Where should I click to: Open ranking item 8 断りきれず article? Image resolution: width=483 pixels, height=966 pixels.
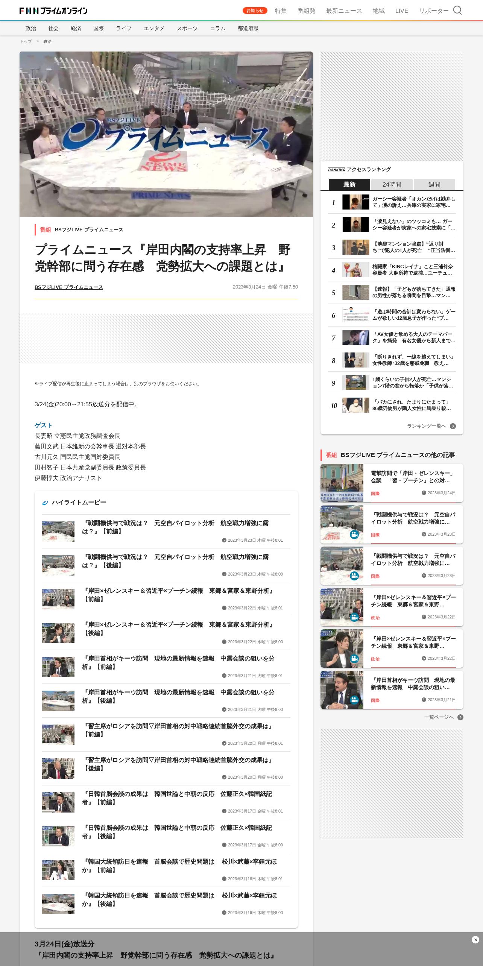point(392,360)
